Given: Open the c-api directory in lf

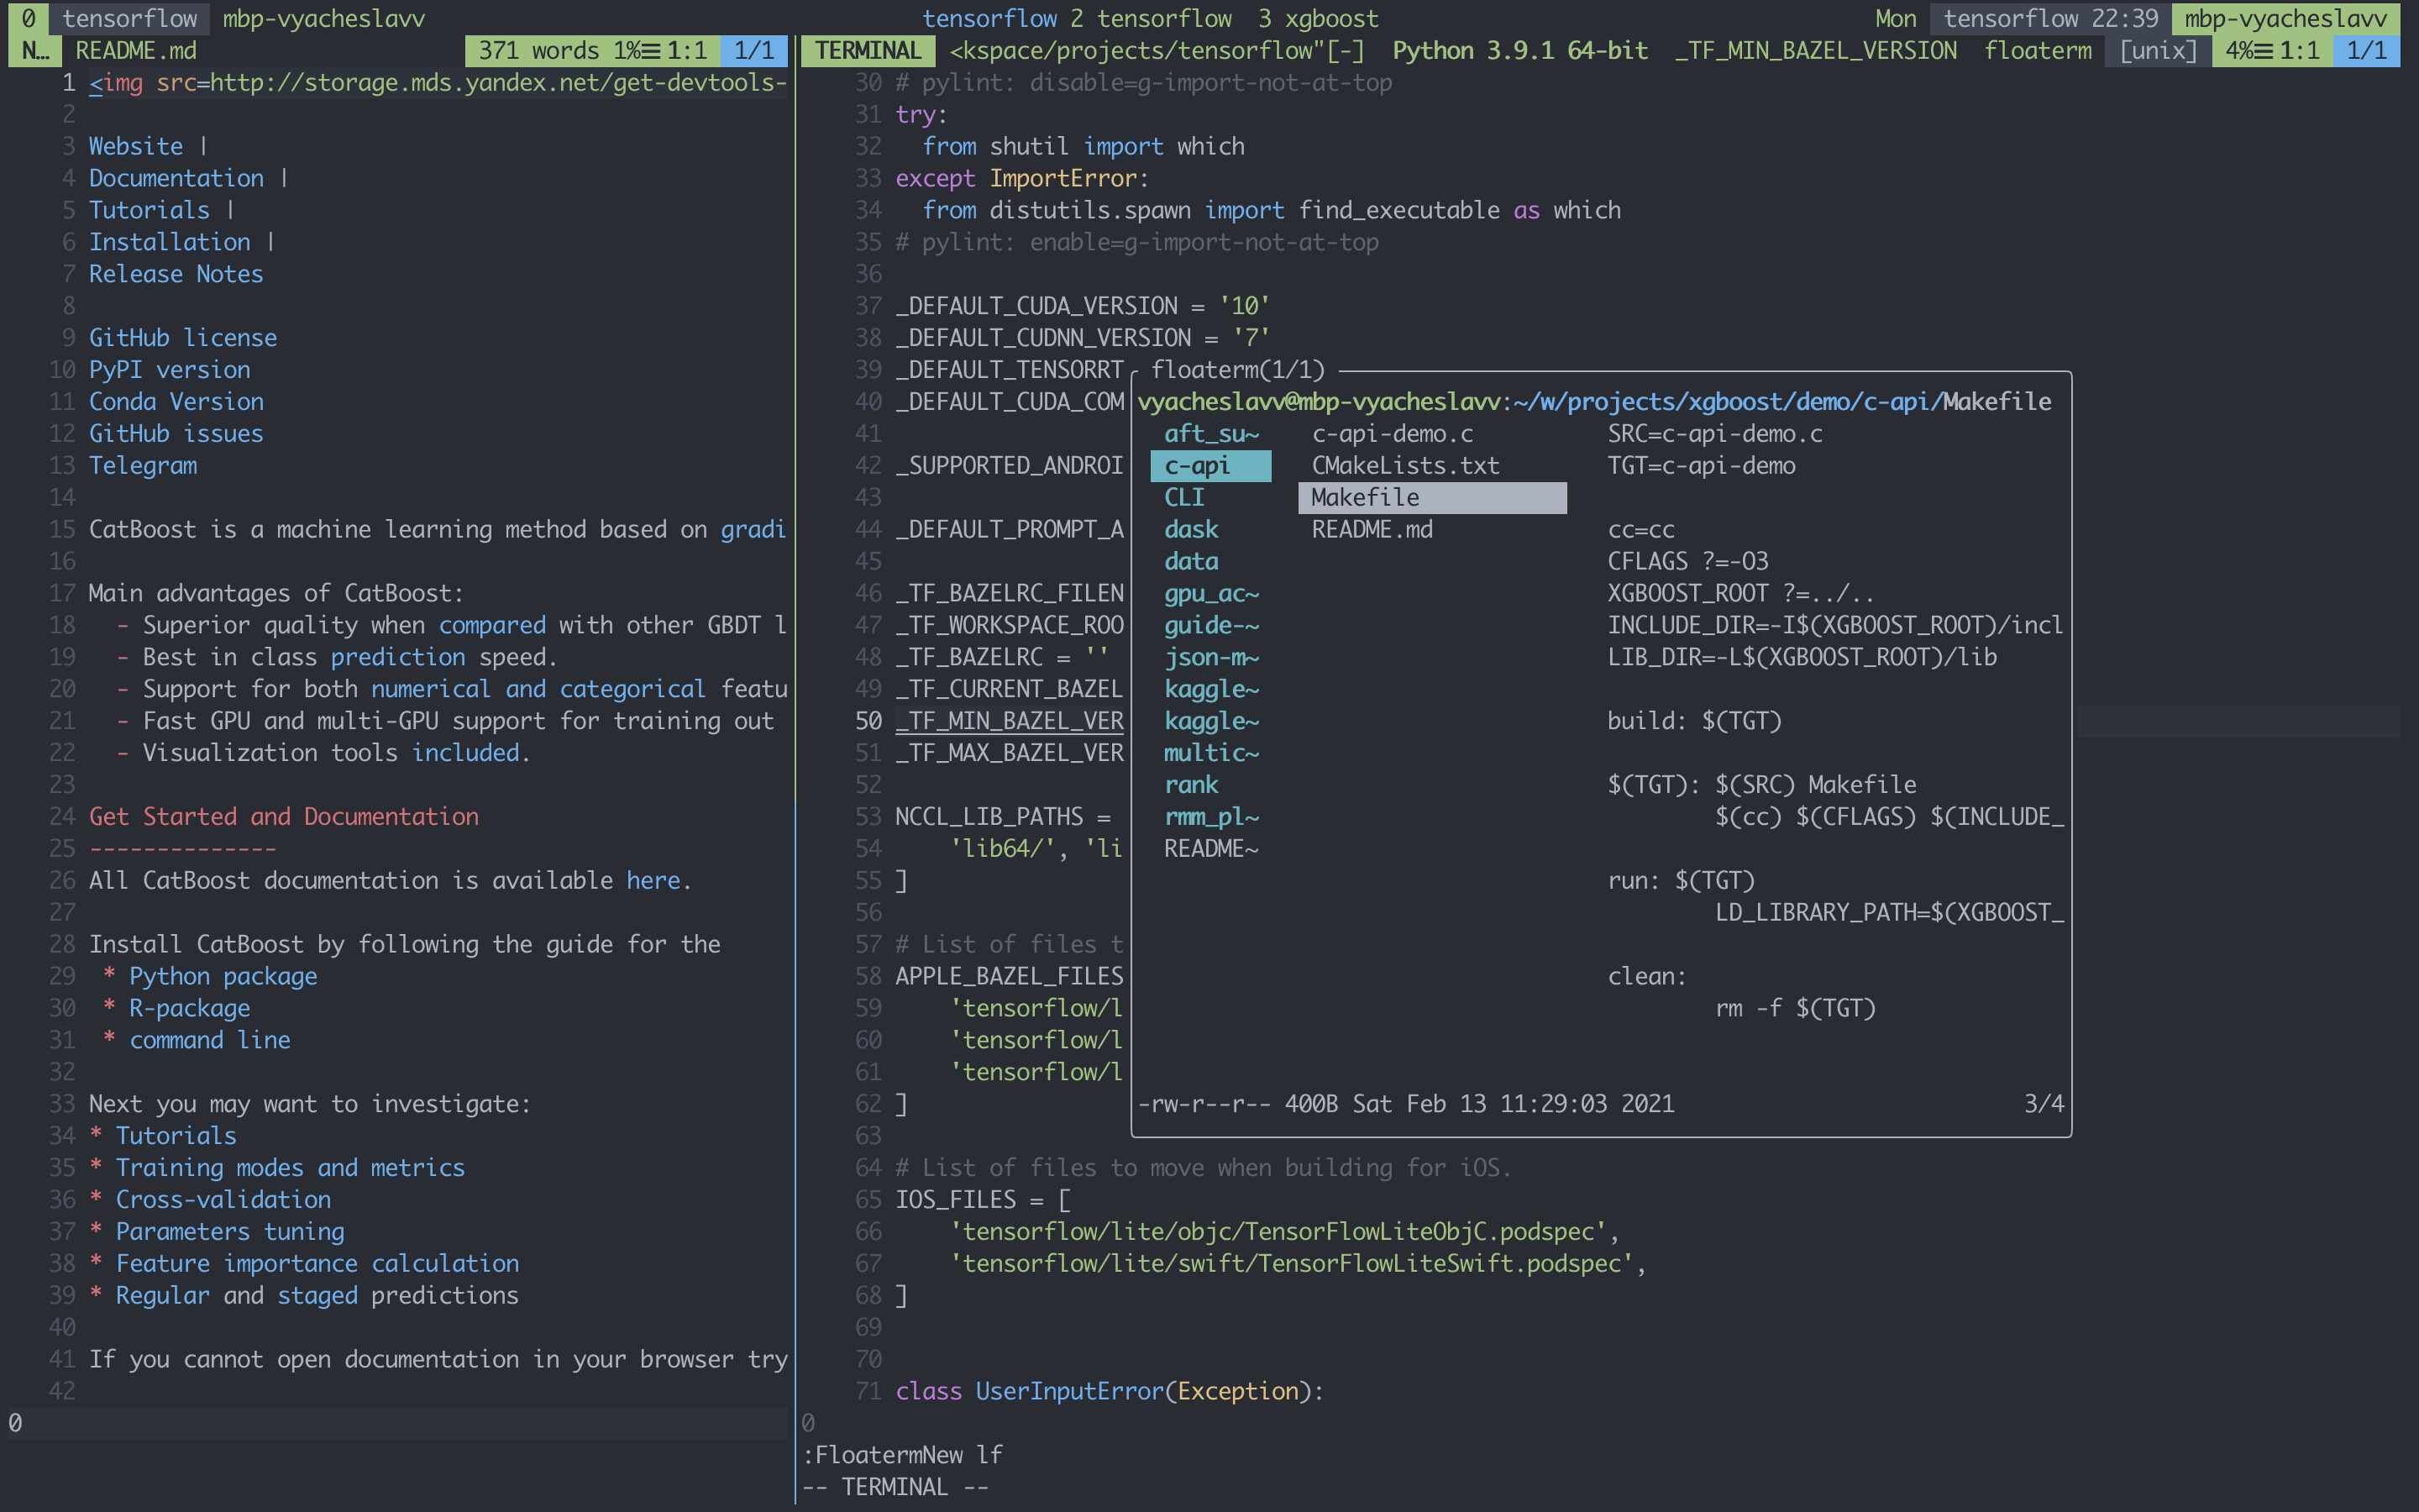Looking at the screenshot, I should click(x=1197, y=466).
